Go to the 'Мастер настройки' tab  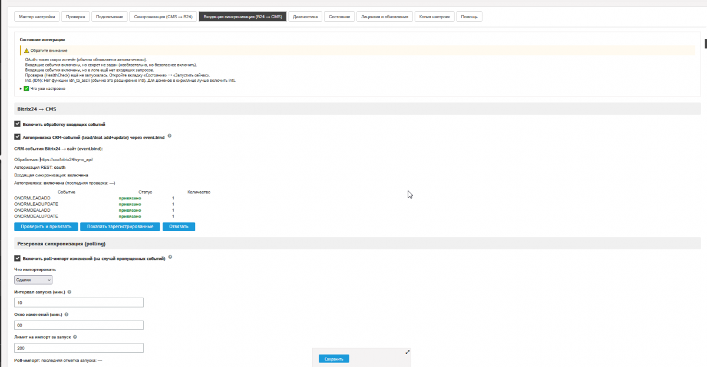pos(37,16)
